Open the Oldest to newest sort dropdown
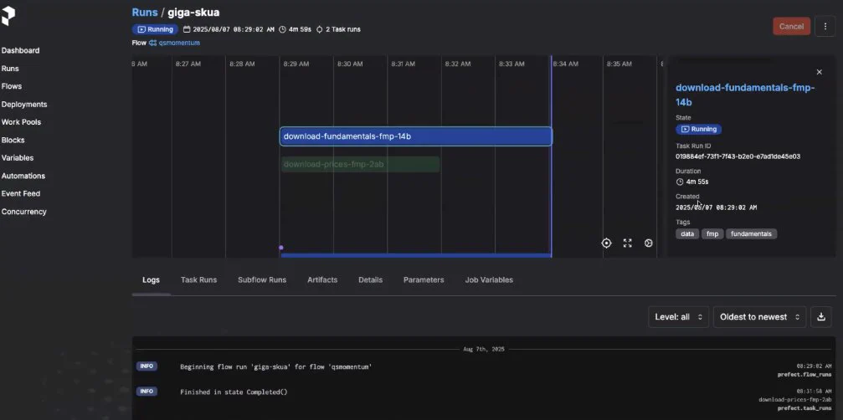Image resolution: width=843 pixels, height=420 pixels. (x=759, y=317)
